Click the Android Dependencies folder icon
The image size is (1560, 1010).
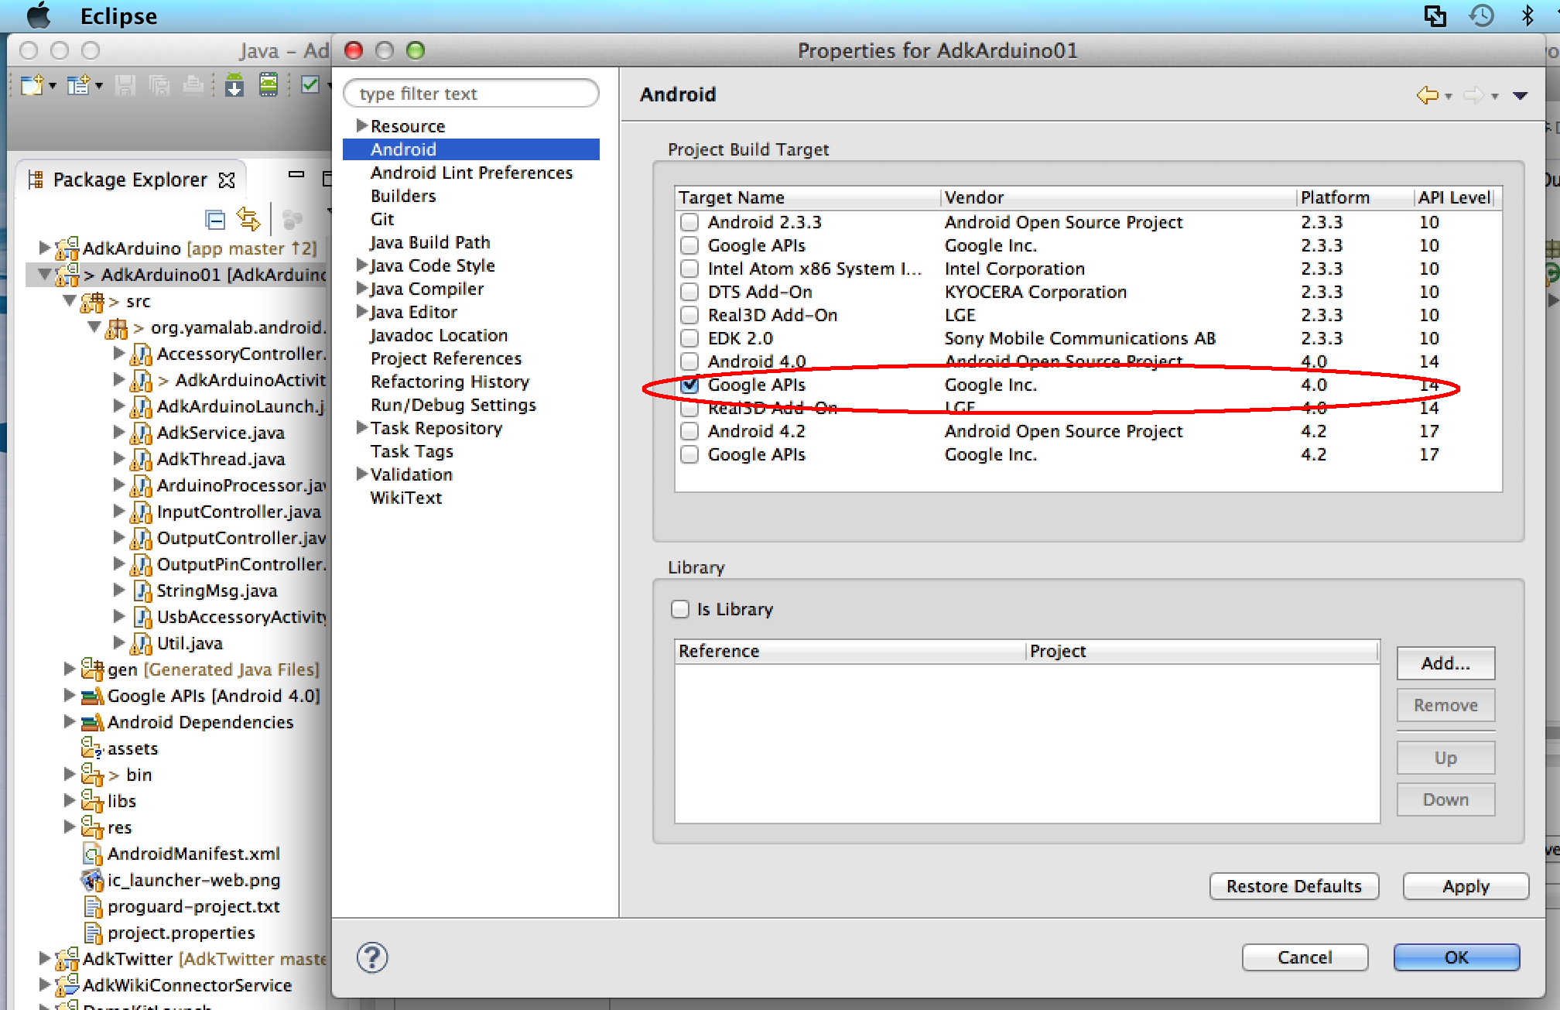point(91,722)
